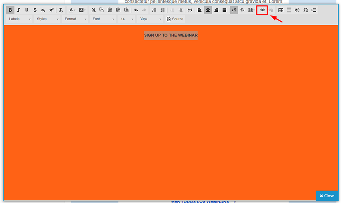This screenshot has height=203, width=341.
Task: Insert a numbered list
Action: [154, 10]
